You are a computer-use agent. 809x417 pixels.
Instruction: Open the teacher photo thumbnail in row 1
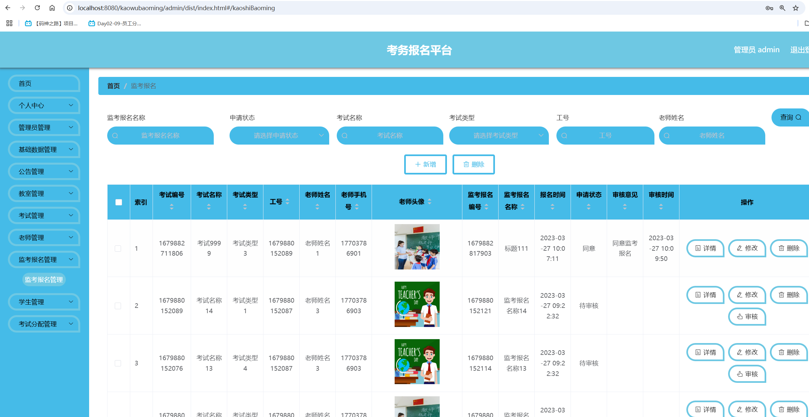click(x=417, y=247)
